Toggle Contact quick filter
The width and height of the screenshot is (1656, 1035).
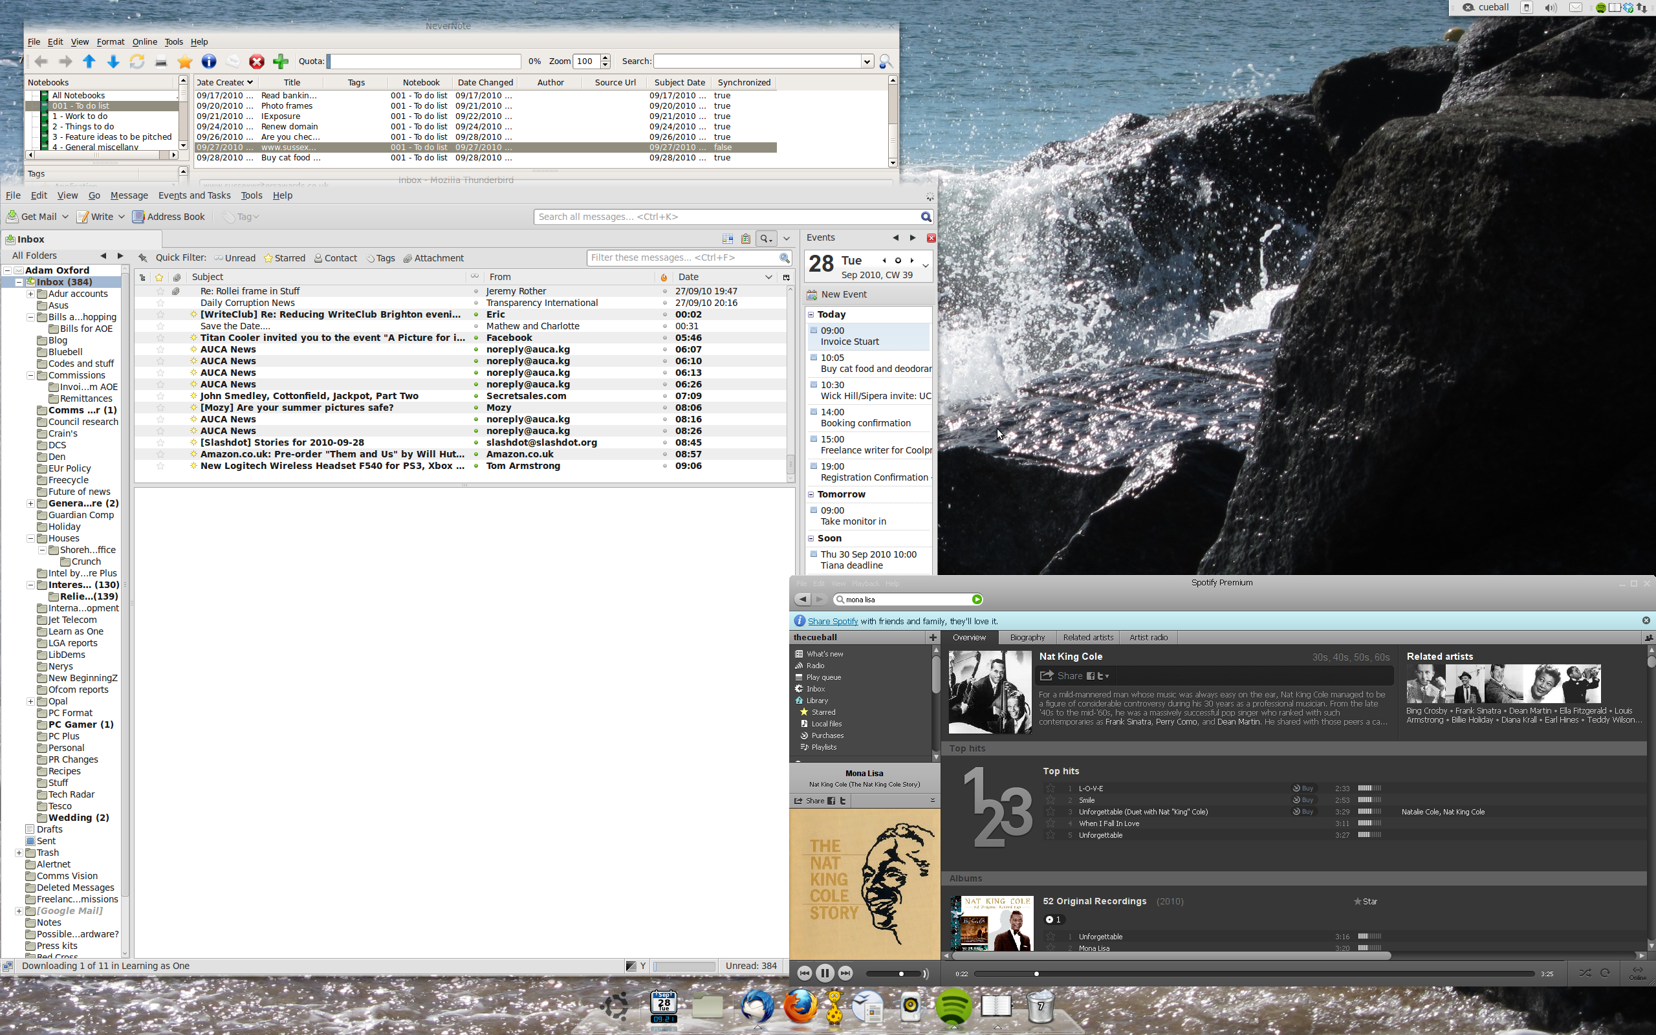coord(335,258)
